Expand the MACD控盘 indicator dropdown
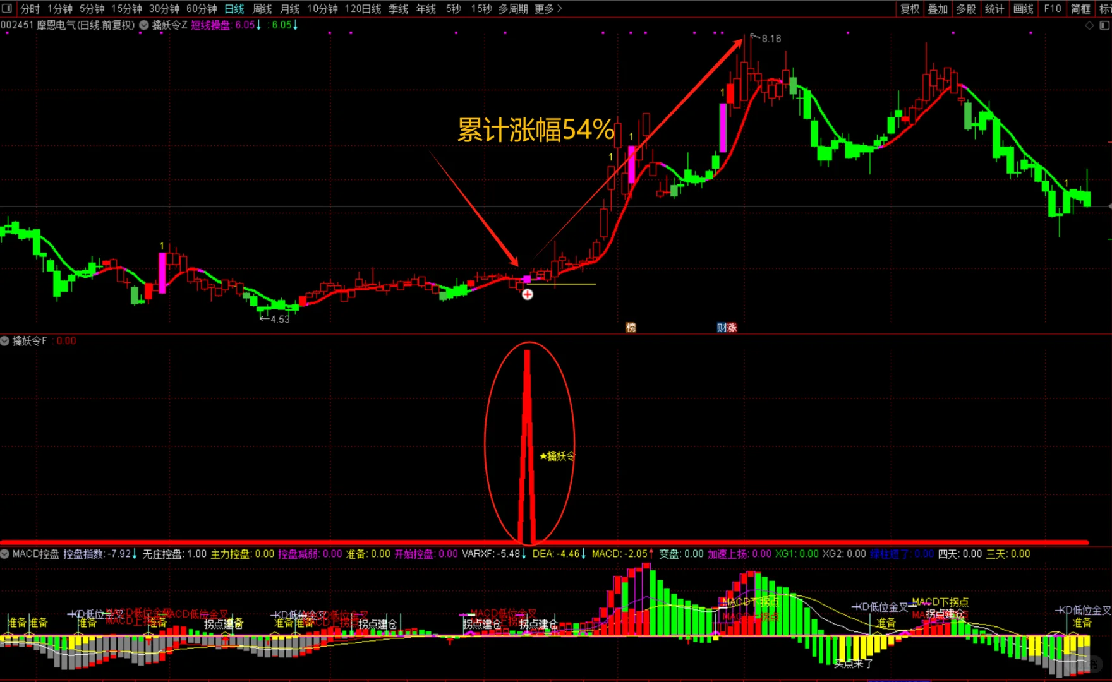 5,554
